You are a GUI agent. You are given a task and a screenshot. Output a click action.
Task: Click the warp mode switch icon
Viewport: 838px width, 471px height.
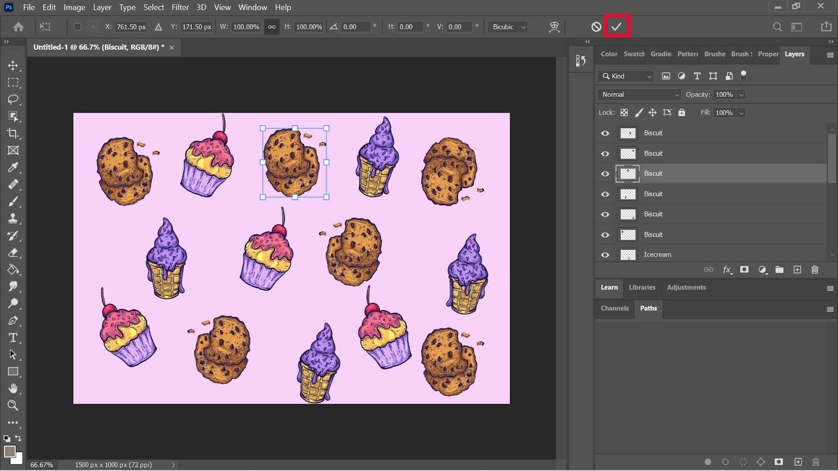click(554, 27)
